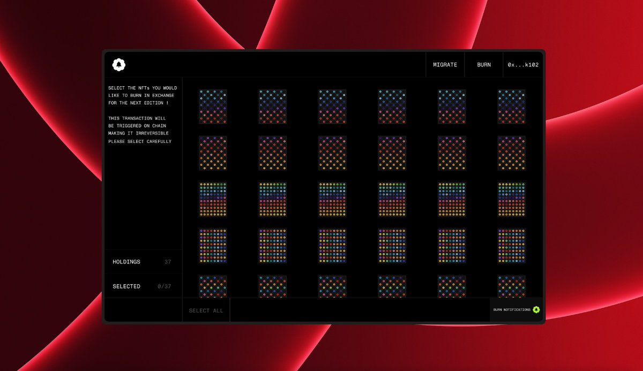This screenshot has height=371, width=643.
Task: Select the second NFT in the partially visible bottom row
Action: pos(273,286)
